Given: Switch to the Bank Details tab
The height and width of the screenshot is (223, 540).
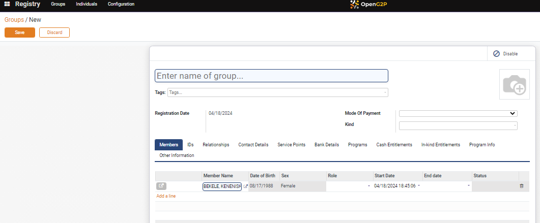Looking at the screenshot, I should tap(326, 145).
